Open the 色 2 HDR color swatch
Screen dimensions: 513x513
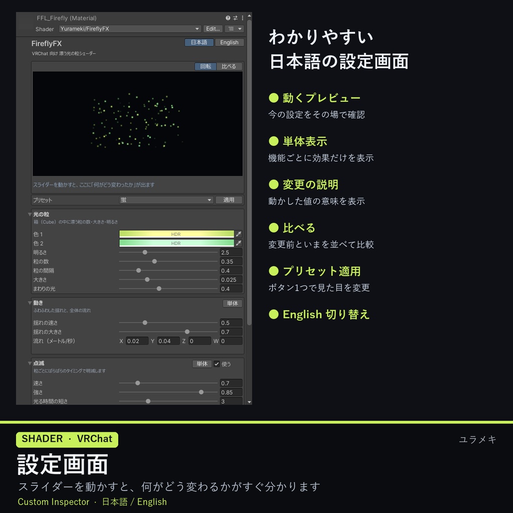click(176, 243)
